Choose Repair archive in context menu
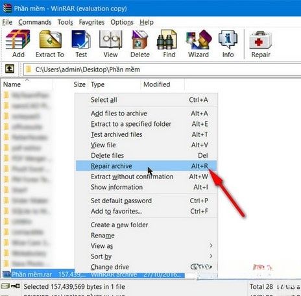The height and width of the screenshot is (296, 301). (146, 166)
